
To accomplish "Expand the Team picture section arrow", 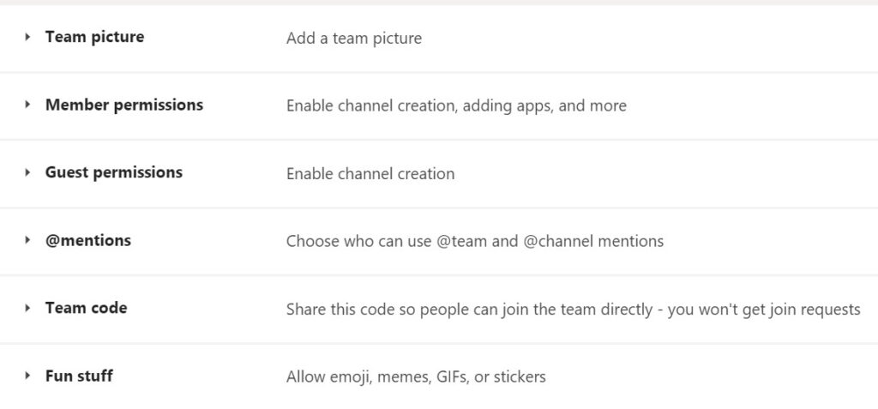I will pyautogui.click(x=27, y=37).
